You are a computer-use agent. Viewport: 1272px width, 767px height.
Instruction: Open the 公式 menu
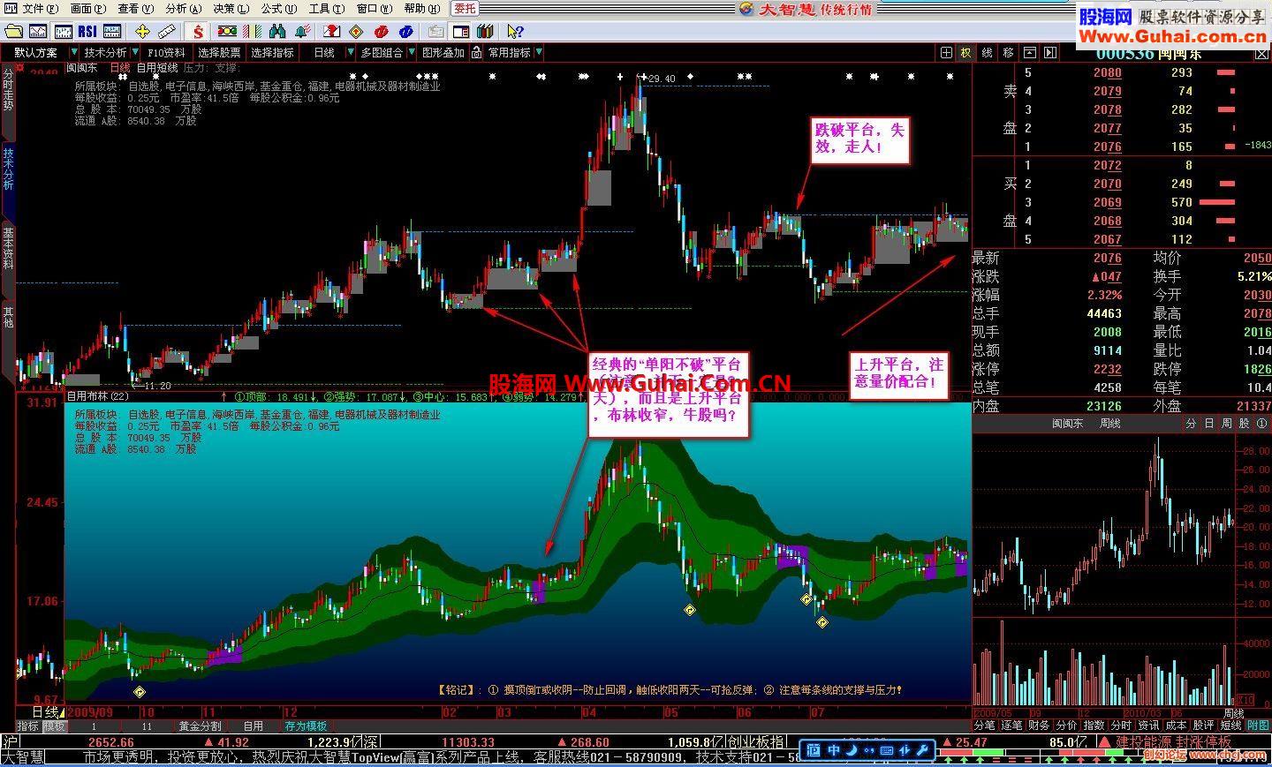274,9
